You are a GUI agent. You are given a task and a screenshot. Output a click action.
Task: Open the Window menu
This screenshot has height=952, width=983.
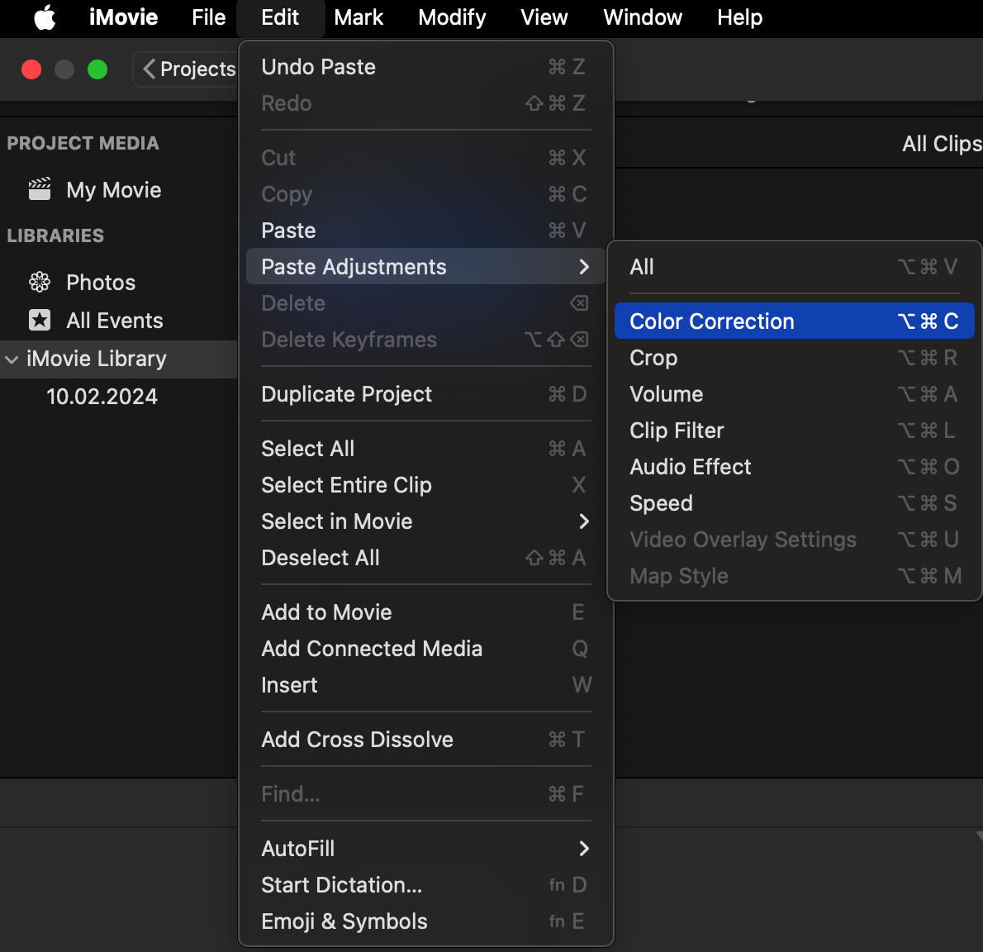point(642,17)
